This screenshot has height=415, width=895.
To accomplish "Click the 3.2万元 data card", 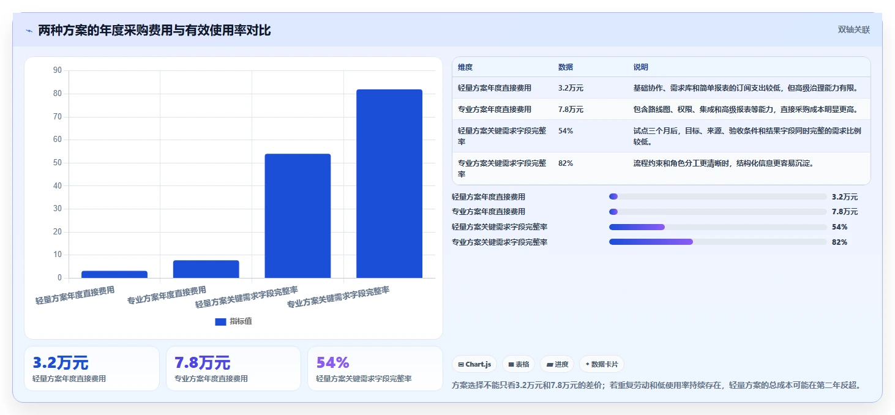I will 92,368.
